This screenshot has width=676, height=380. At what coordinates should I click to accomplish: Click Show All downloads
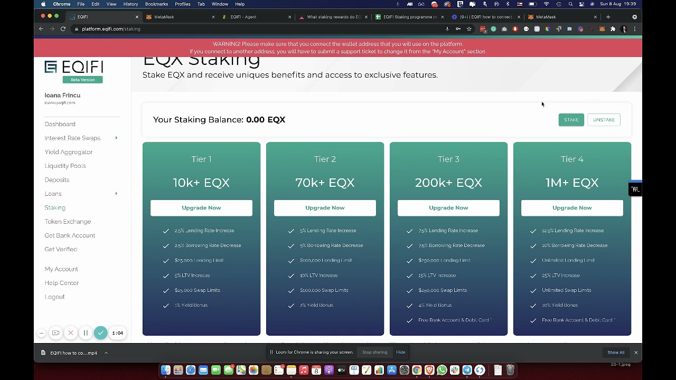click(616, 353)
